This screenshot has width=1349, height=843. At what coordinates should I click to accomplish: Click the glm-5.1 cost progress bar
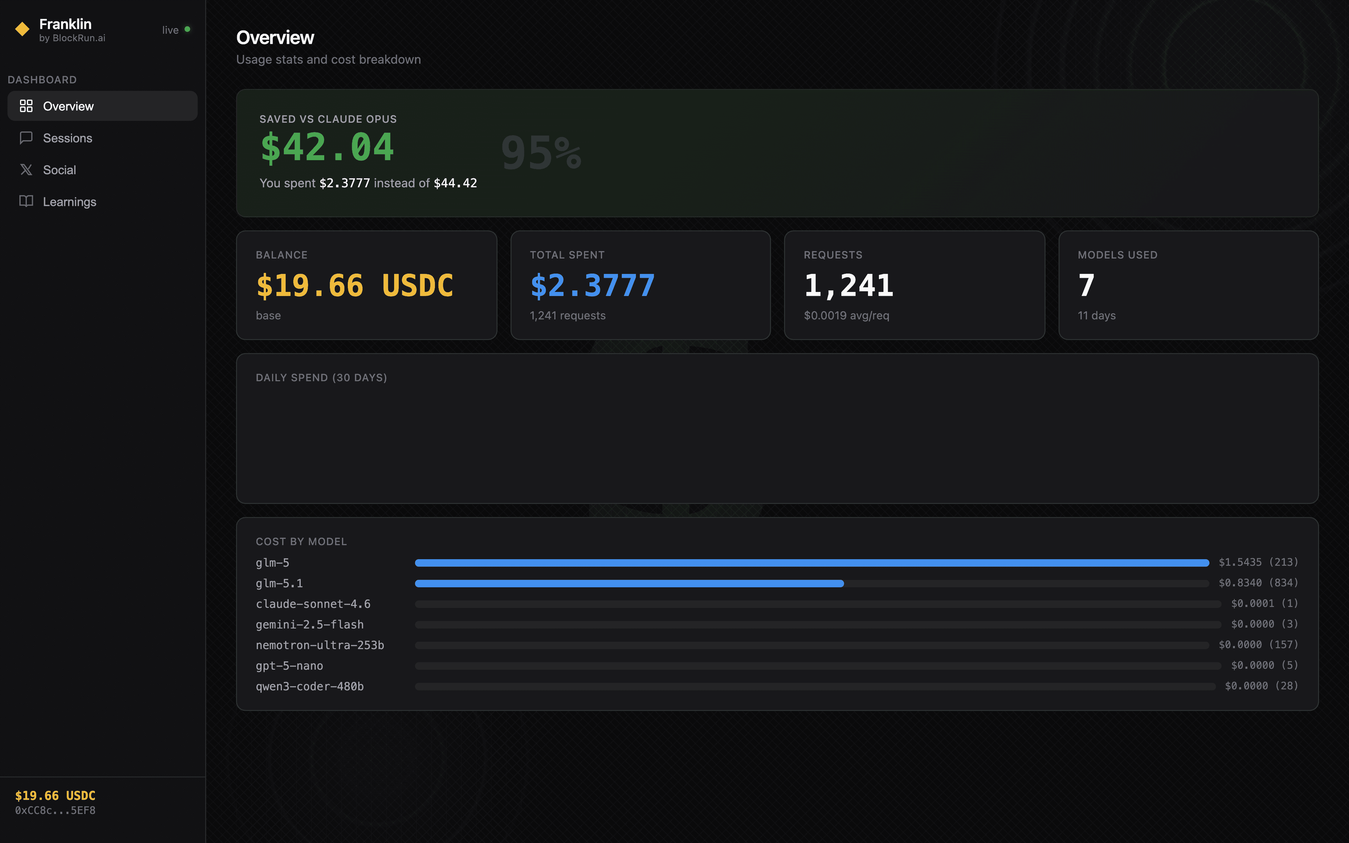[629, 583]
